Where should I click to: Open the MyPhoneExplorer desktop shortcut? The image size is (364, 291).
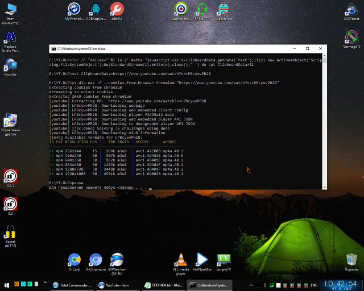pos(74,11)
